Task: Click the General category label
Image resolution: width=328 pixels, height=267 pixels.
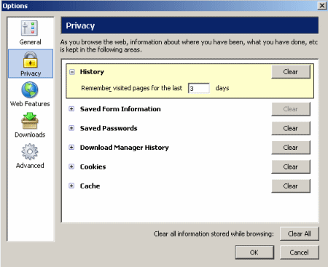Action: (x=30, y=42)
